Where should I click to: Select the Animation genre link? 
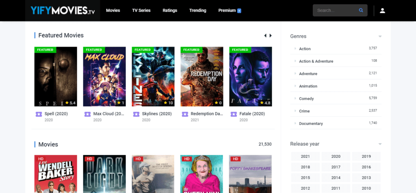click(308, 86)
